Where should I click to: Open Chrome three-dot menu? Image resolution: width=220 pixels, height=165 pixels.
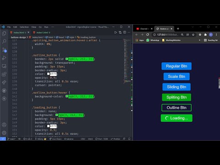pyautogui.click(x=216, y=35)
